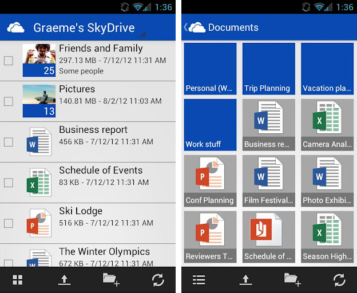Refresh the Documents folder
The width and height of the screenshot is (357, 293).
coord(339,280)
